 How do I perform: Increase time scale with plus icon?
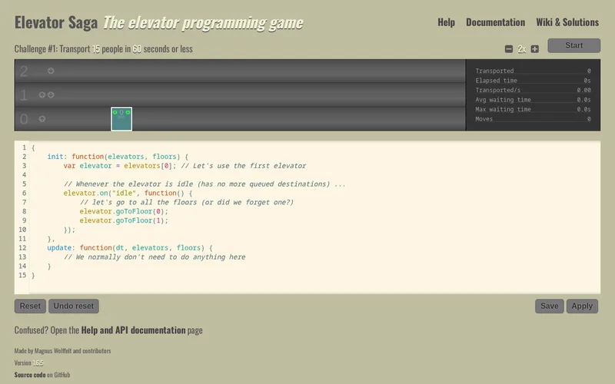[534, 49]
